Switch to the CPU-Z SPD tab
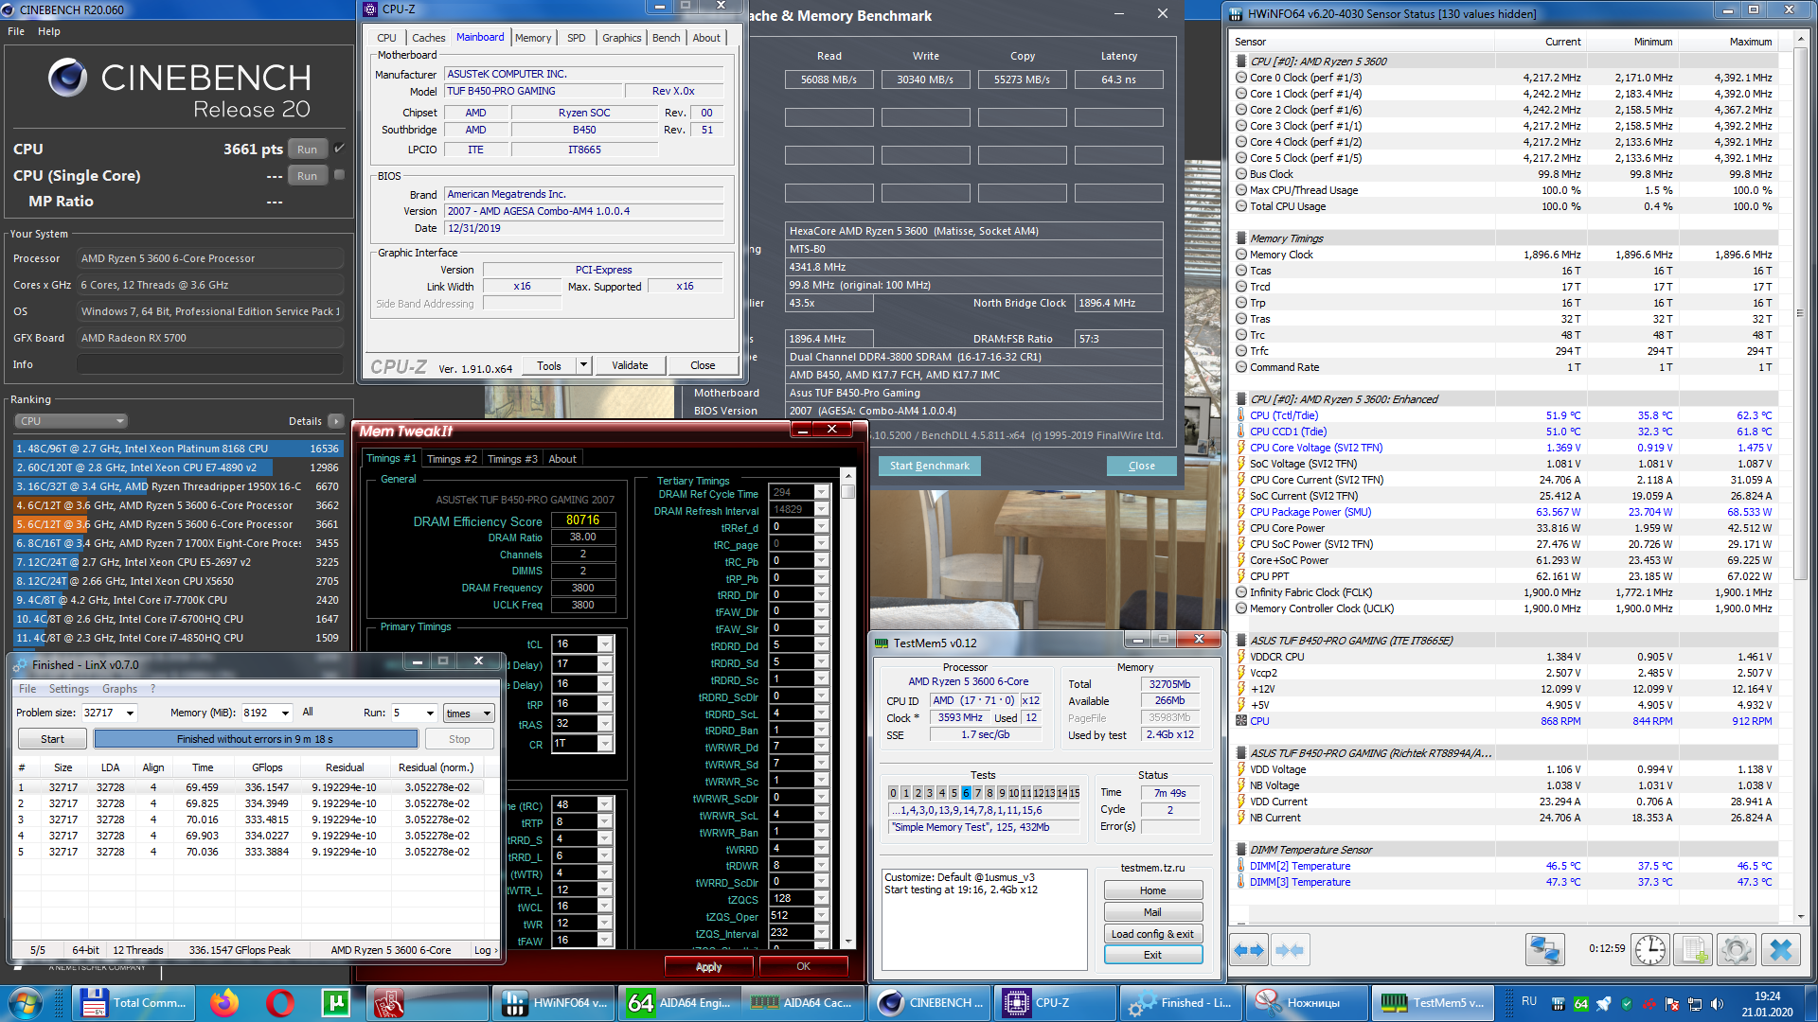The image size is (1818, 1022). point(576,38)
